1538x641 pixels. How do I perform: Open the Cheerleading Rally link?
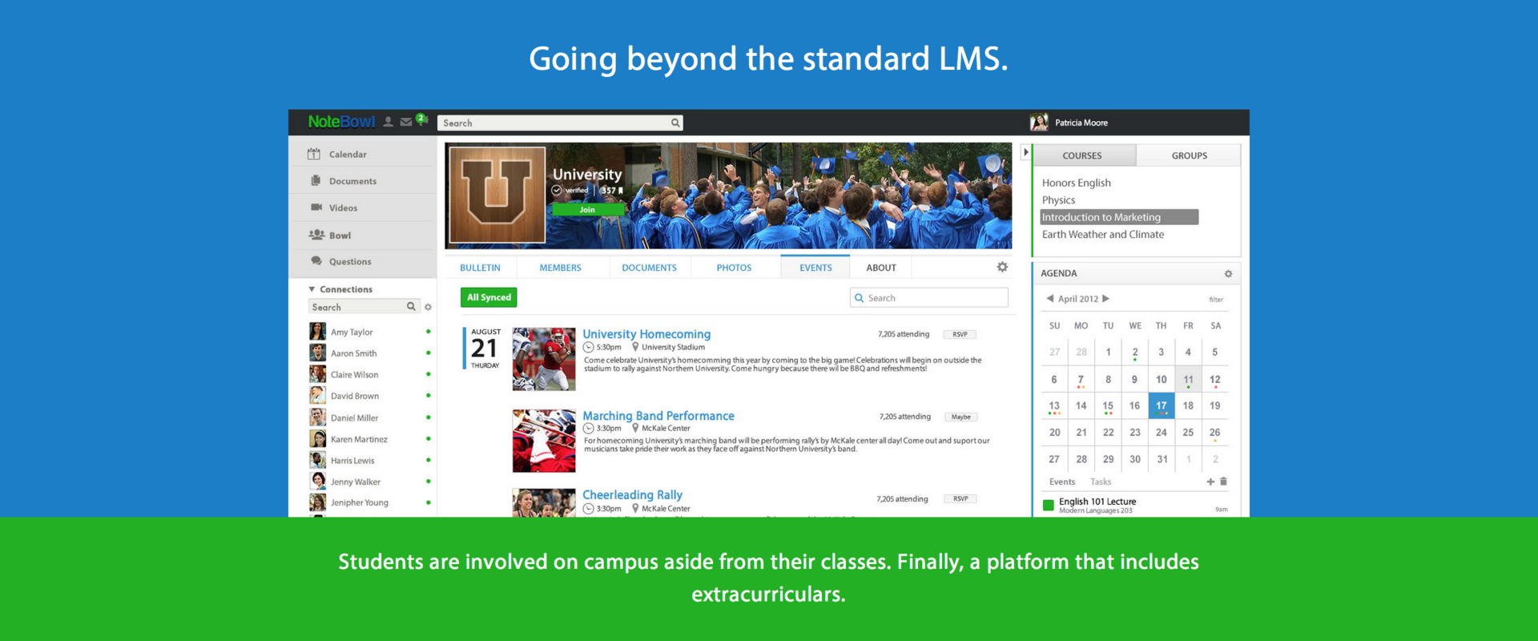coord(632,495)
